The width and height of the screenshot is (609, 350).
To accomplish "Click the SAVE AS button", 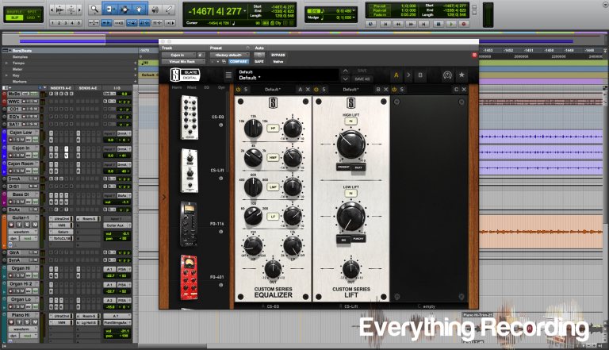I will tap(362, 79).
